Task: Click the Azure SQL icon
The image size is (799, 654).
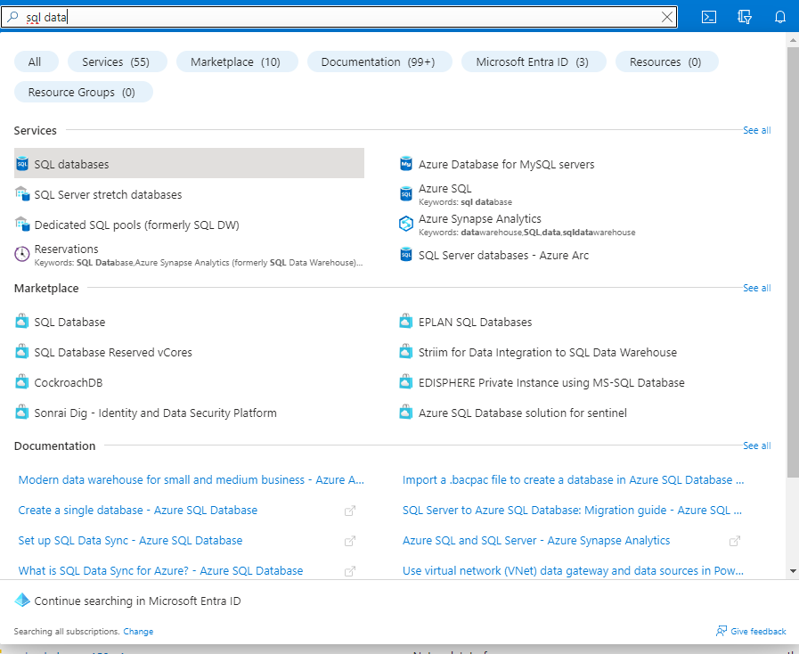Action: pyautogui.click(x=405, y=193)
